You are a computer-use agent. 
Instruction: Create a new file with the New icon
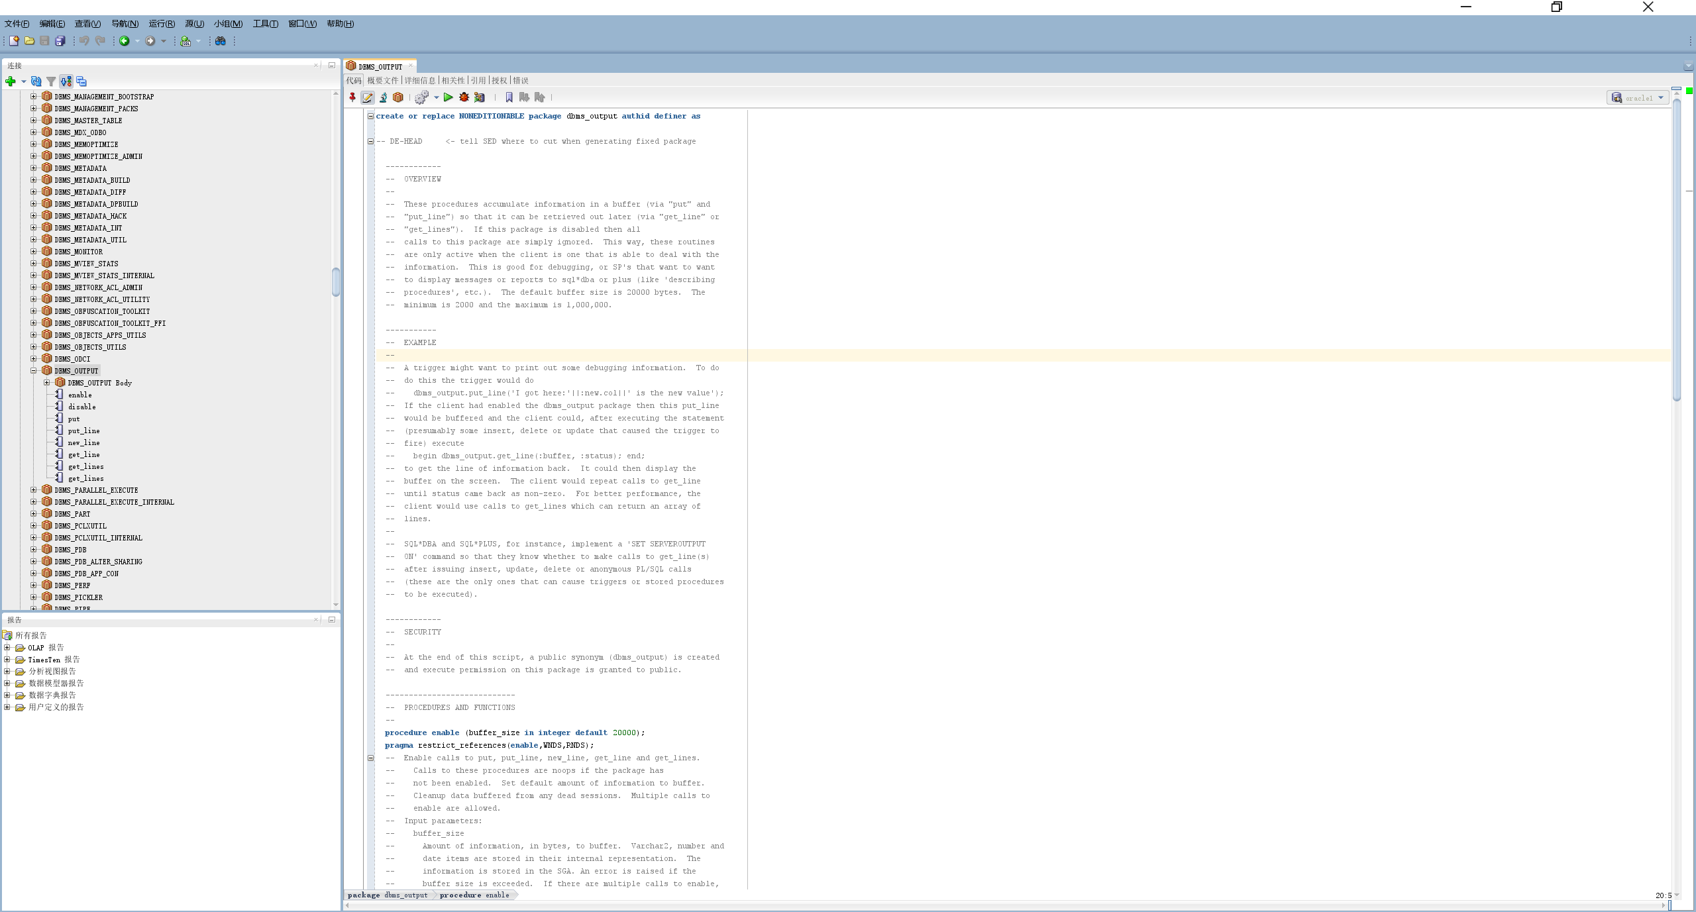click(x=14, y=41)
